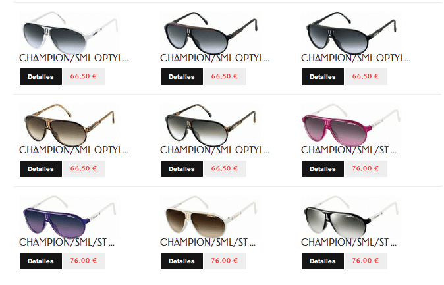Click the 66,50 € price under dark tortoise sunglasses
The width and height of the screenshot is (444, 285).
225,168
